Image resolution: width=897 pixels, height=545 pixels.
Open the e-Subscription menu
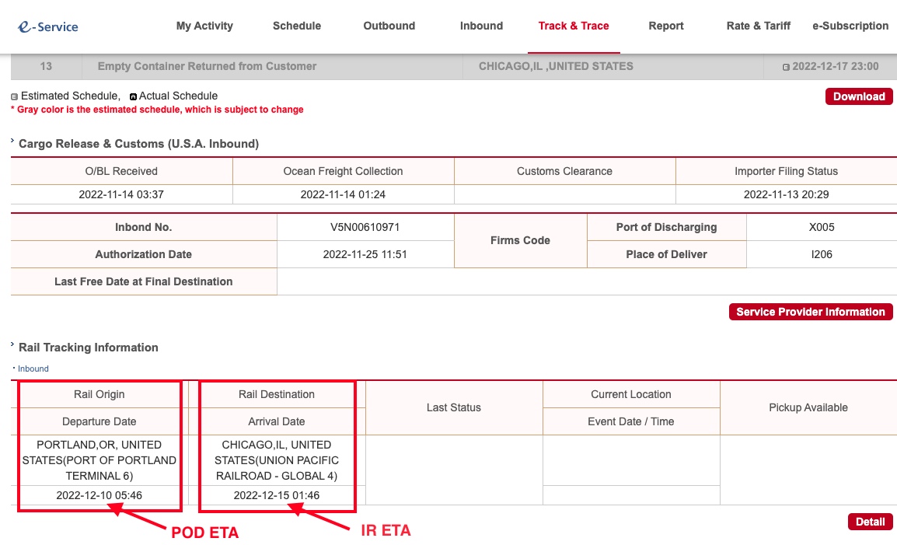850,26
